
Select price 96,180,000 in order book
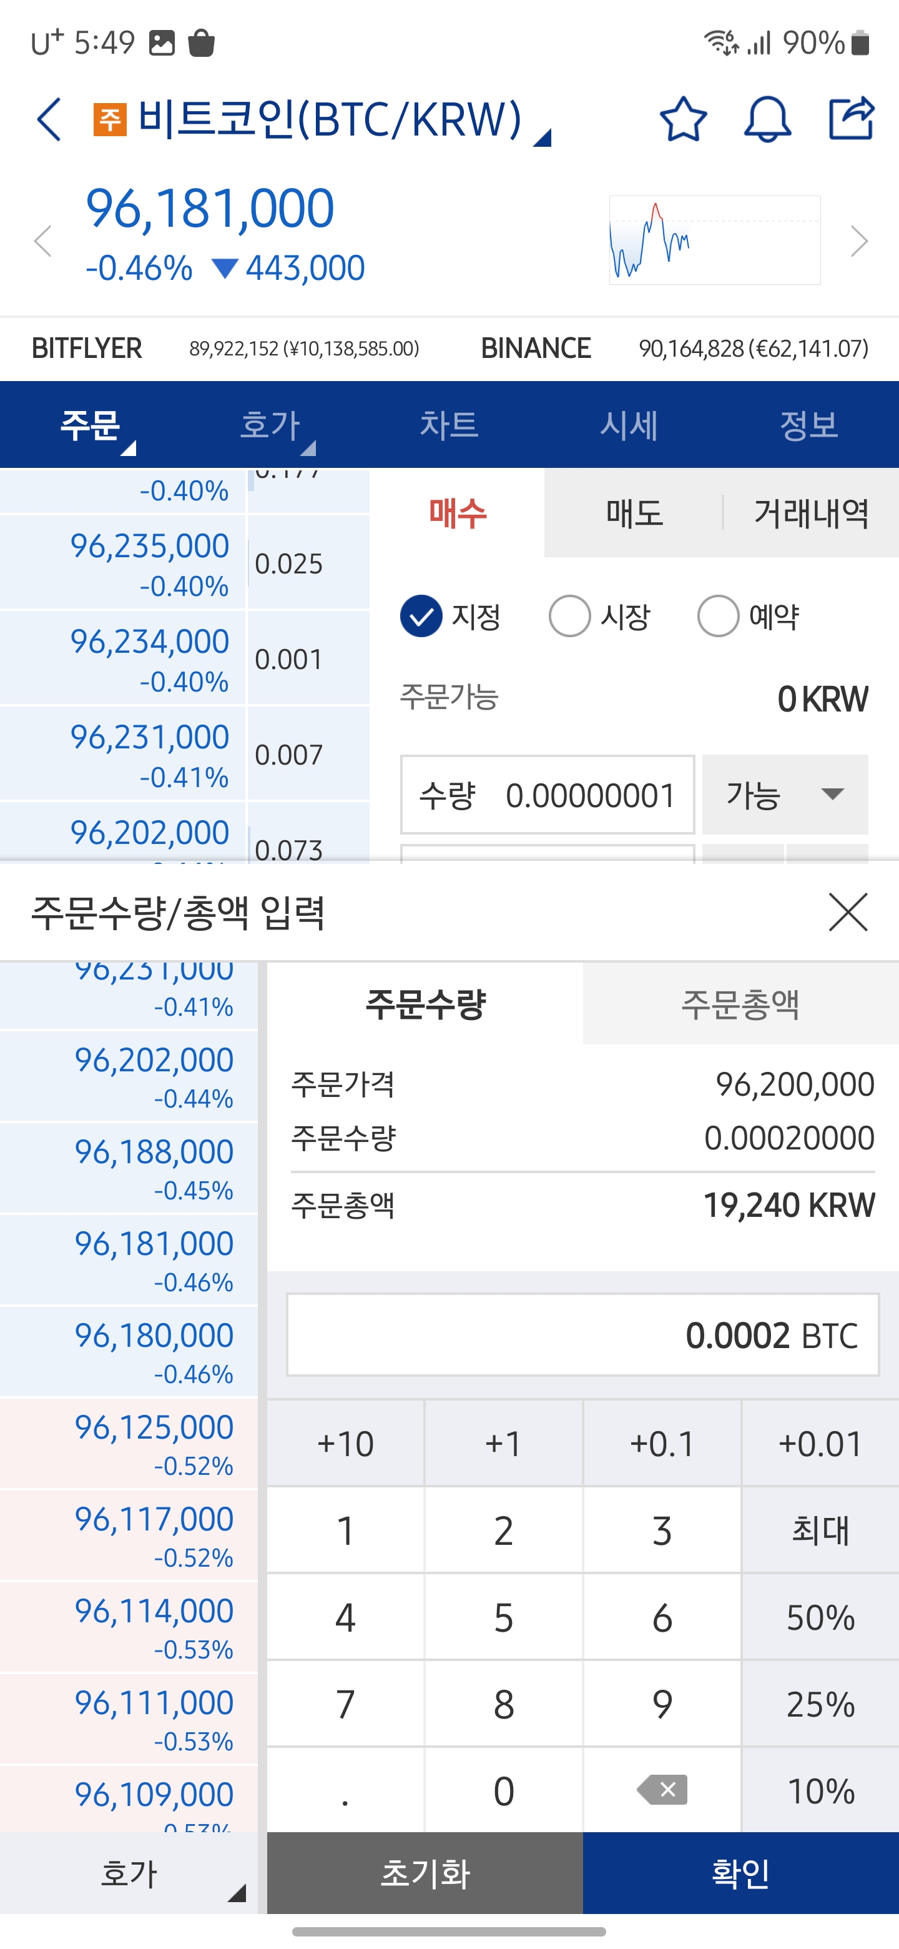pyautogui.click(x=129, y=1351)
